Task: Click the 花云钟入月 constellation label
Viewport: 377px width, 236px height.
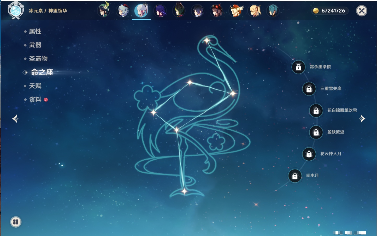Action: (x=331, y=154)
